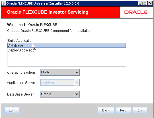The image size is (154, 118).
Task: Click the Application Server dropdown arrow
Action: click(77, 82)
